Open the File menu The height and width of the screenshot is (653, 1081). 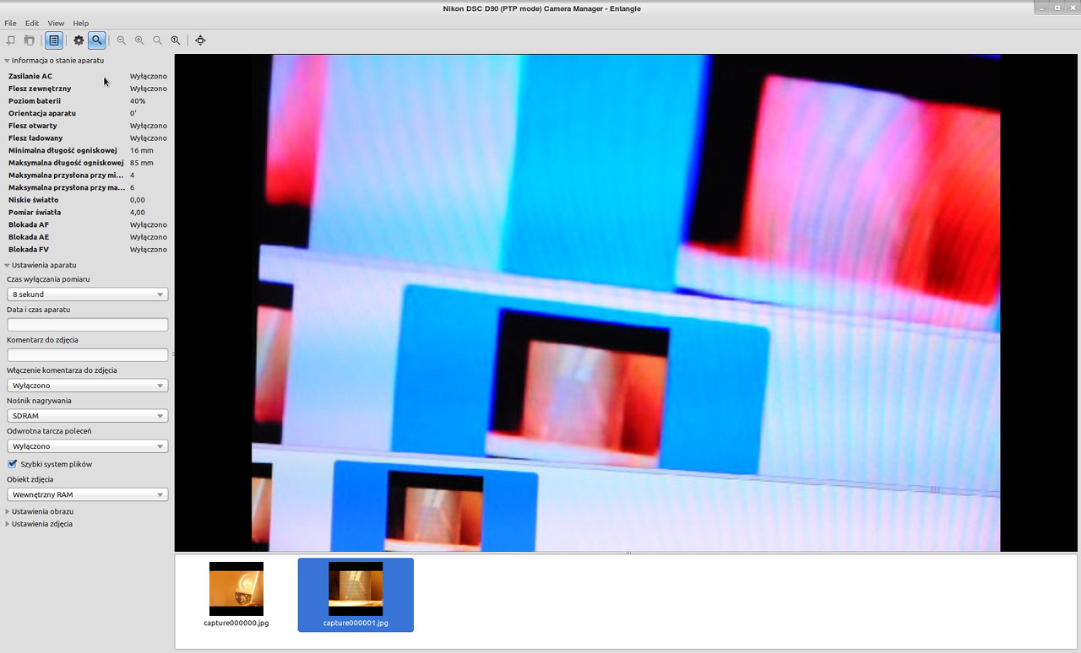point(10,23)
